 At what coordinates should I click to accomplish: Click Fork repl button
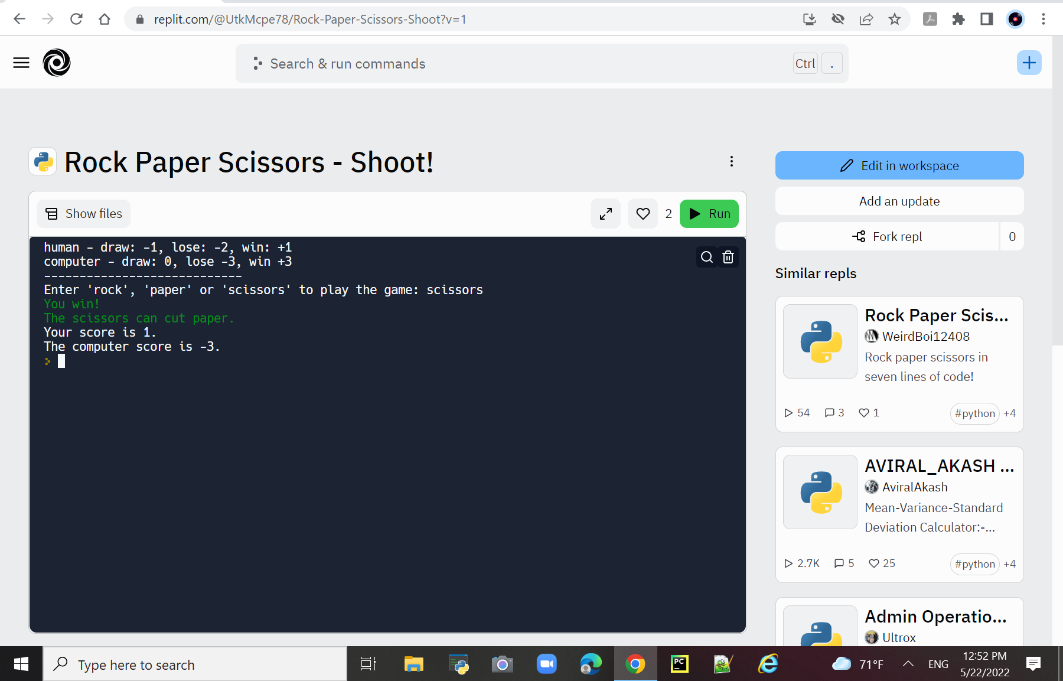click(887, 236)
